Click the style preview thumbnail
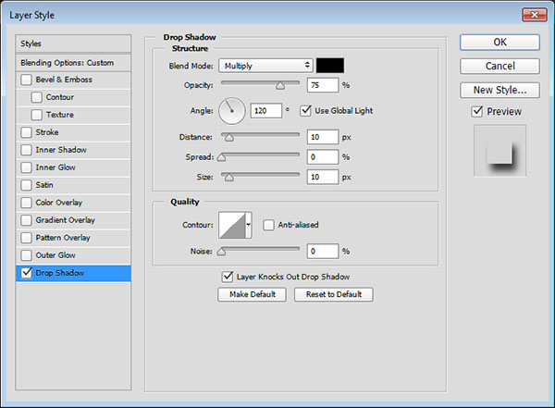 [499, 150]
